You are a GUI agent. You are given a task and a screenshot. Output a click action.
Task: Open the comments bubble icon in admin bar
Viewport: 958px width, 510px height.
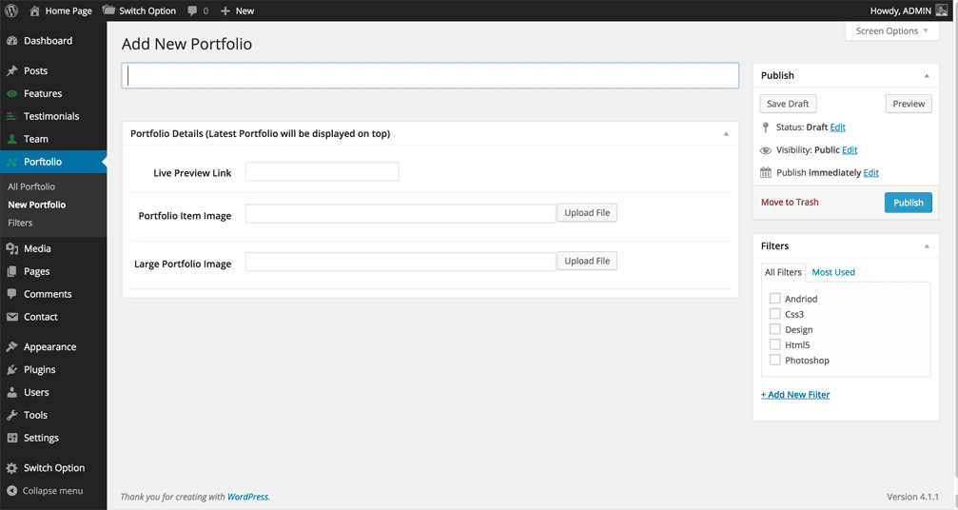click(x=193, y=10)
